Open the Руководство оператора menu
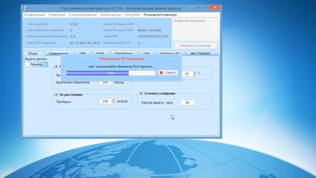 tap(160, 15)
